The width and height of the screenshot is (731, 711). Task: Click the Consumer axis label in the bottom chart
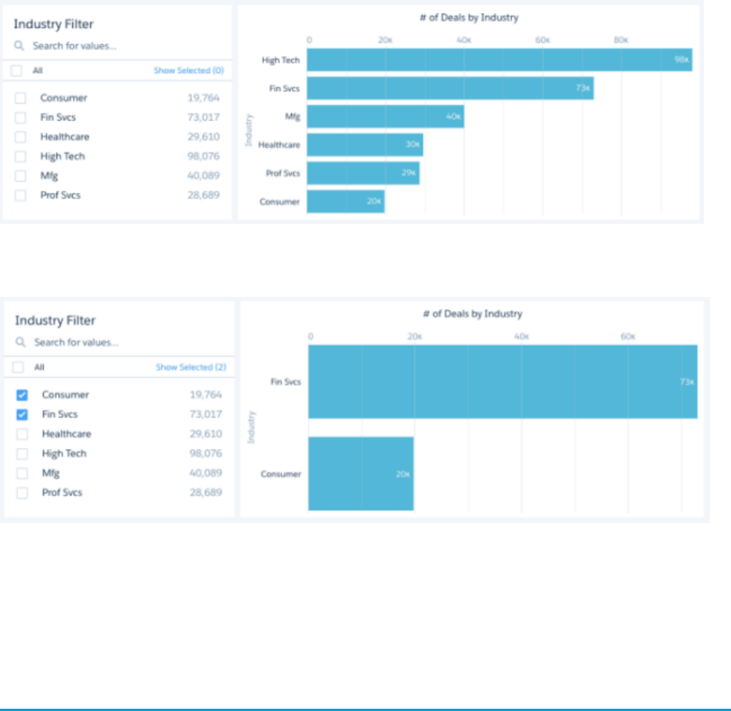click(281, 473)
